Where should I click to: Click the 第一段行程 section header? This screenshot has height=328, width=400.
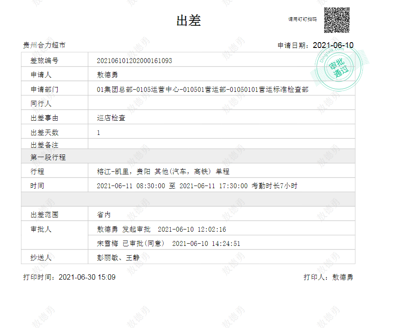click(x=48, y=157)
